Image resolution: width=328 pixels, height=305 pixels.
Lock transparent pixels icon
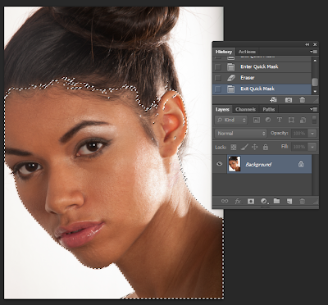coord(234,148)
